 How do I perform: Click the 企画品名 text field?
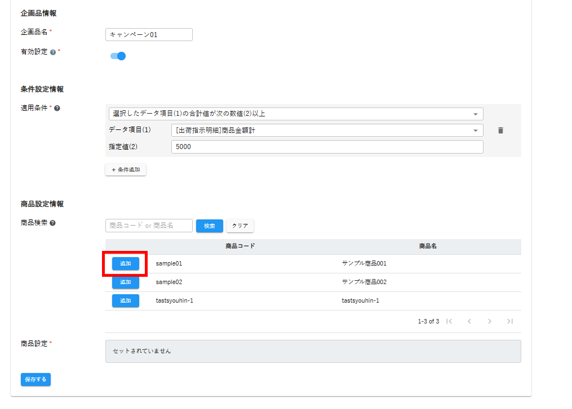point(149,35)
